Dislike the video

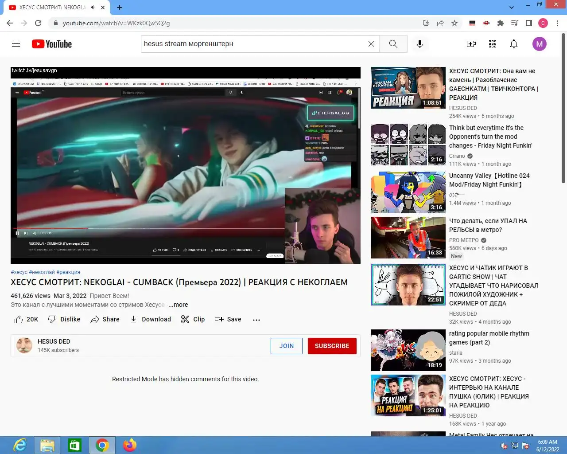point(64,319)
